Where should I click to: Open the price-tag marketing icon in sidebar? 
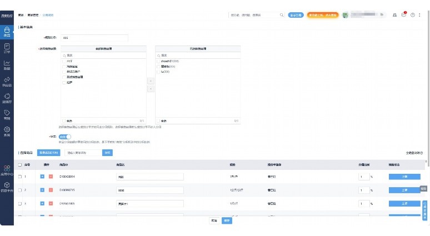tap(7, 114)
